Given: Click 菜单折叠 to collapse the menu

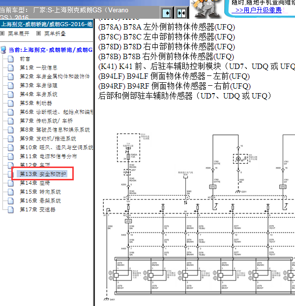Looking at the screenshot, I should pos(55,34).
